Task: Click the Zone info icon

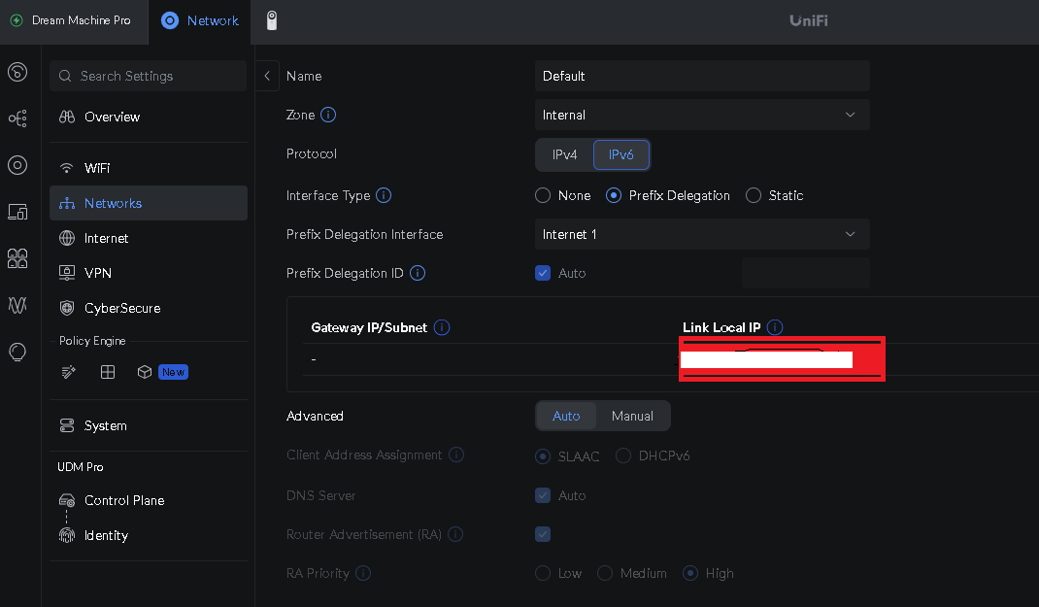Action: 328,115
